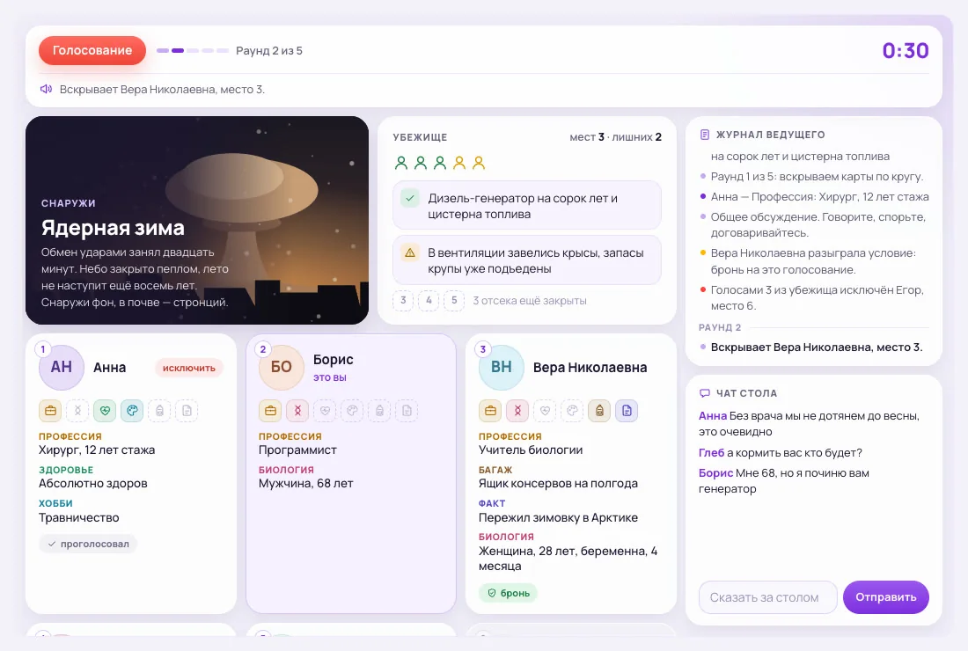Reveal Борис's hidden health heart icon

[x=325, y=410]
